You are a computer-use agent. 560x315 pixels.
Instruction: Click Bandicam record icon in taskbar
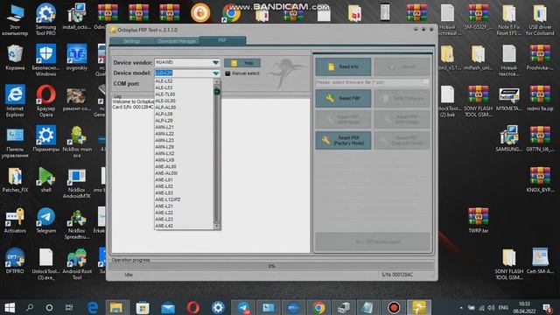(x=394, y=307)
